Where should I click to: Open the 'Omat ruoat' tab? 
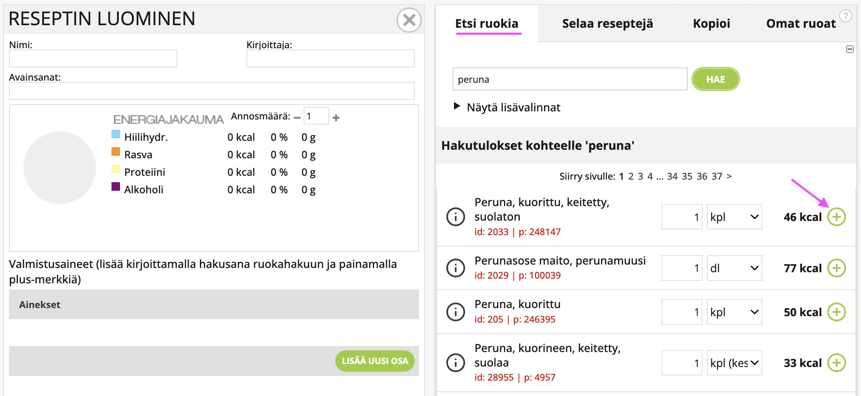801,24
